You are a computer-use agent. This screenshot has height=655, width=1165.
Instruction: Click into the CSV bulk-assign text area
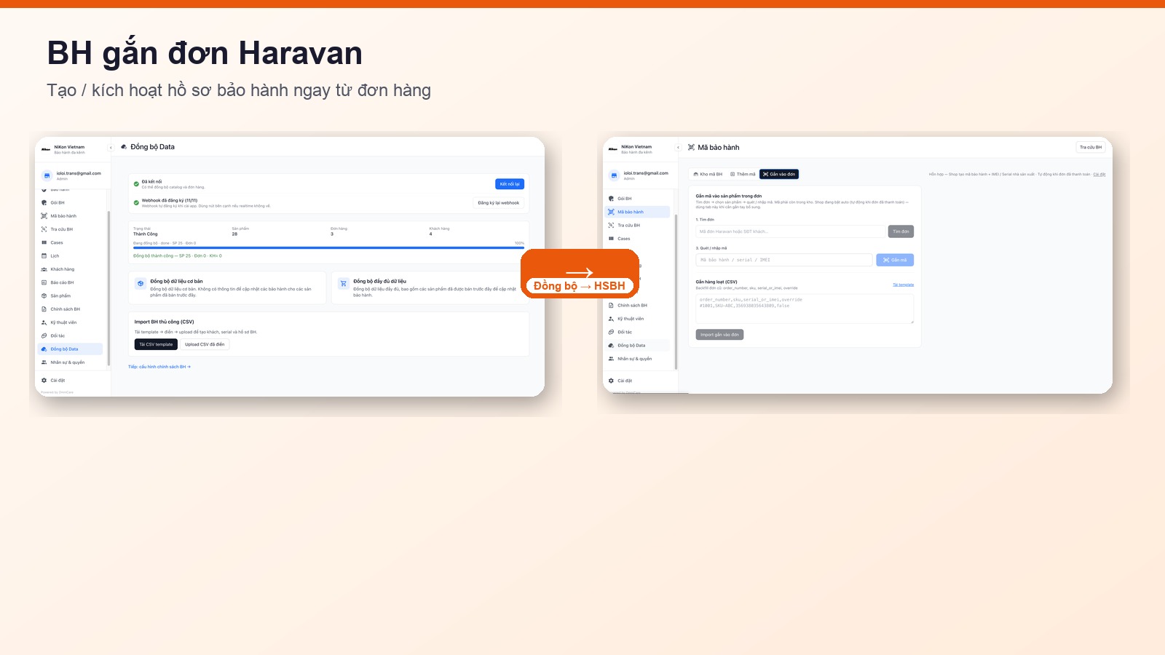[x=805, y=309]
